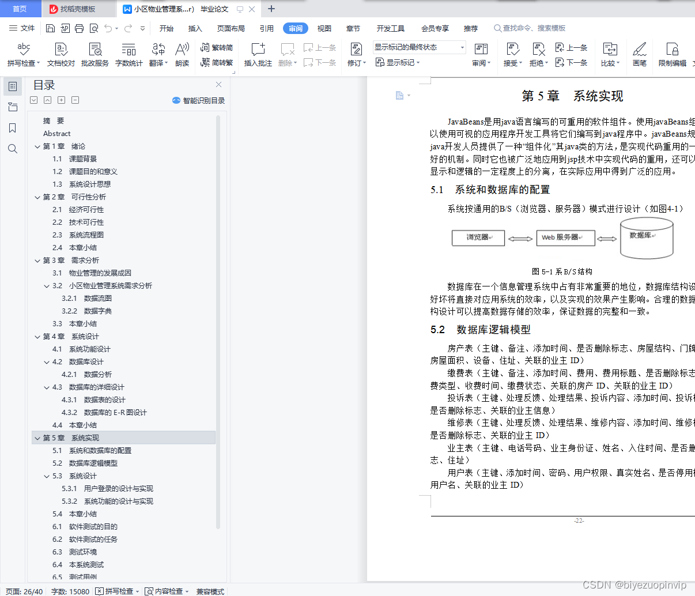The height and width of the screenshot is (596, 695).
Task: Open the quick access toolbar customize arrow
Action: pyautogui.click(x=142, y=28)
